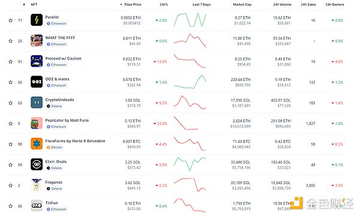Star the Parallel NFT row

tap(11, 20)
